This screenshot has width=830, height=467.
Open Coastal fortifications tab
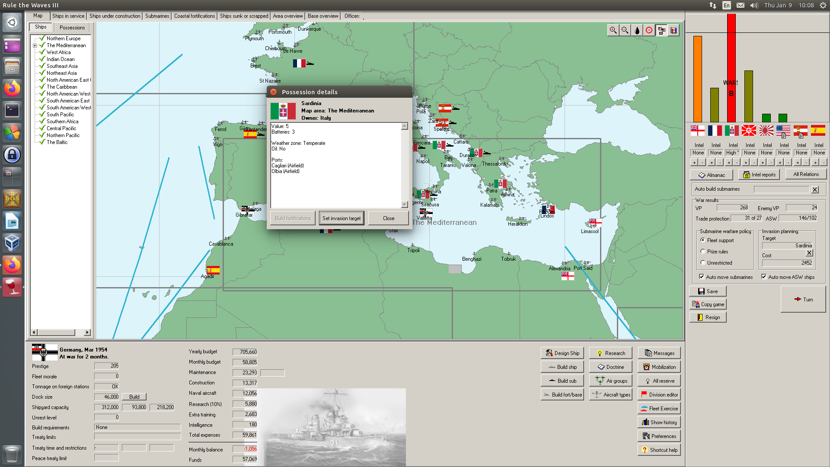(x=194, y=16)
